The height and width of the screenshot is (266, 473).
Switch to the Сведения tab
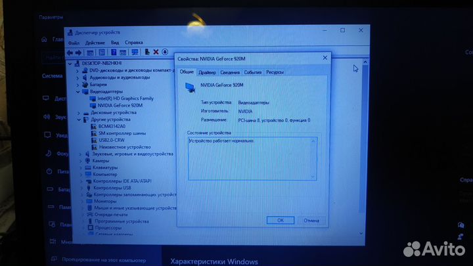click(230, 72)
